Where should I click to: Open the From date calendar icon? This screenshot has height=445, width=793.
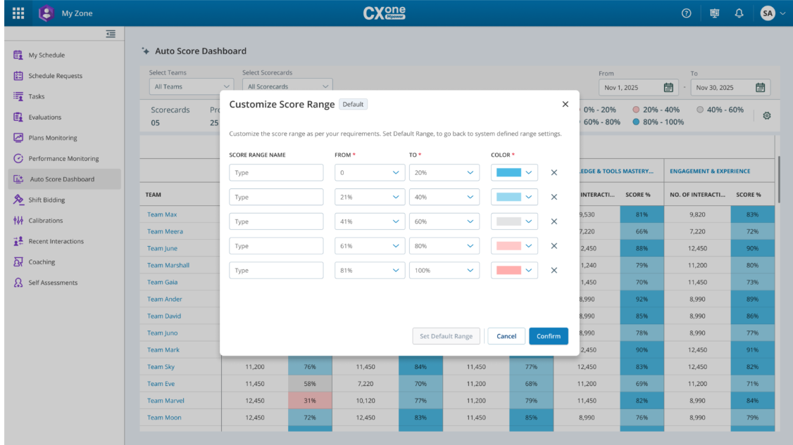tap(668, 88)
